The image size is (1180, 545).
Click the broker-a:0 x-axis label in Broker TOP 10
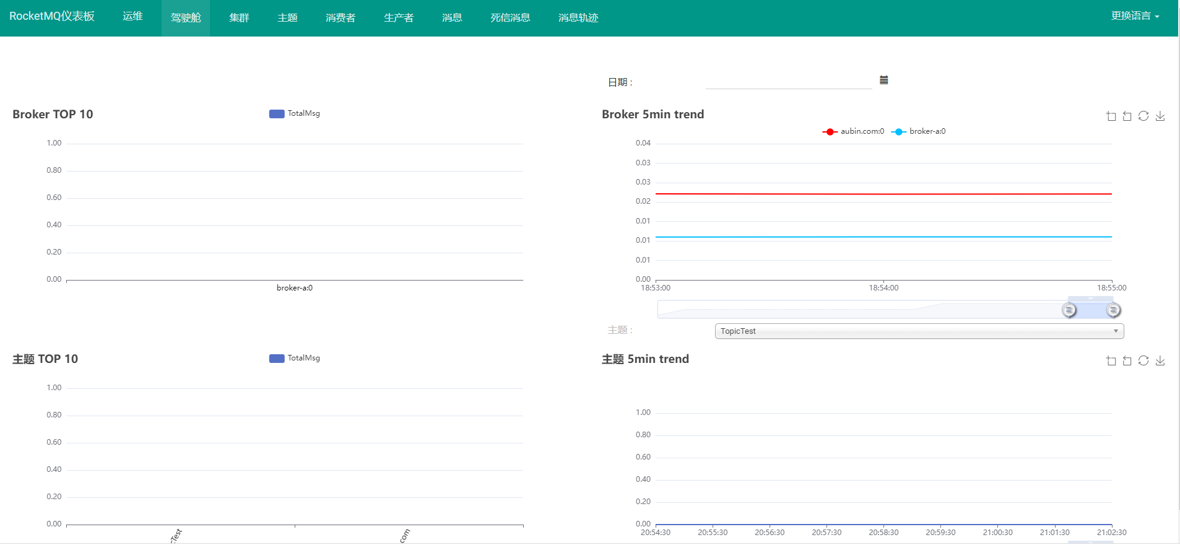click(295, 288)
